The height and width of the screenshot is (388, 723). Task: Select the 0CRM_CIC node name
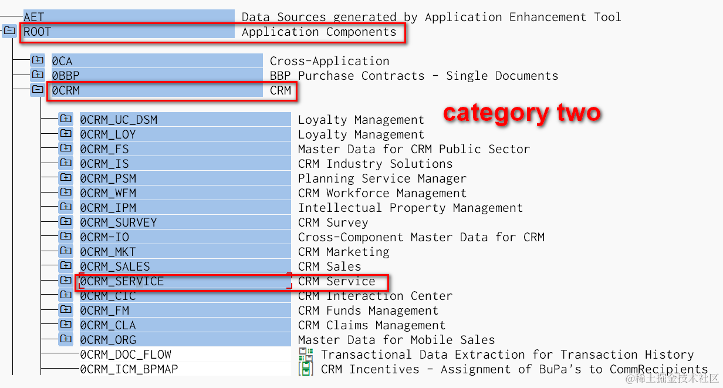tap(108, 296)
